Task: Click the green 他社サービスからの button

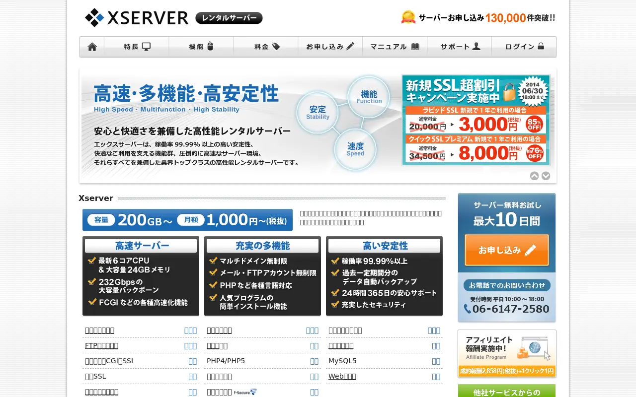Action: pyautogui.click(x=507, y=391)
